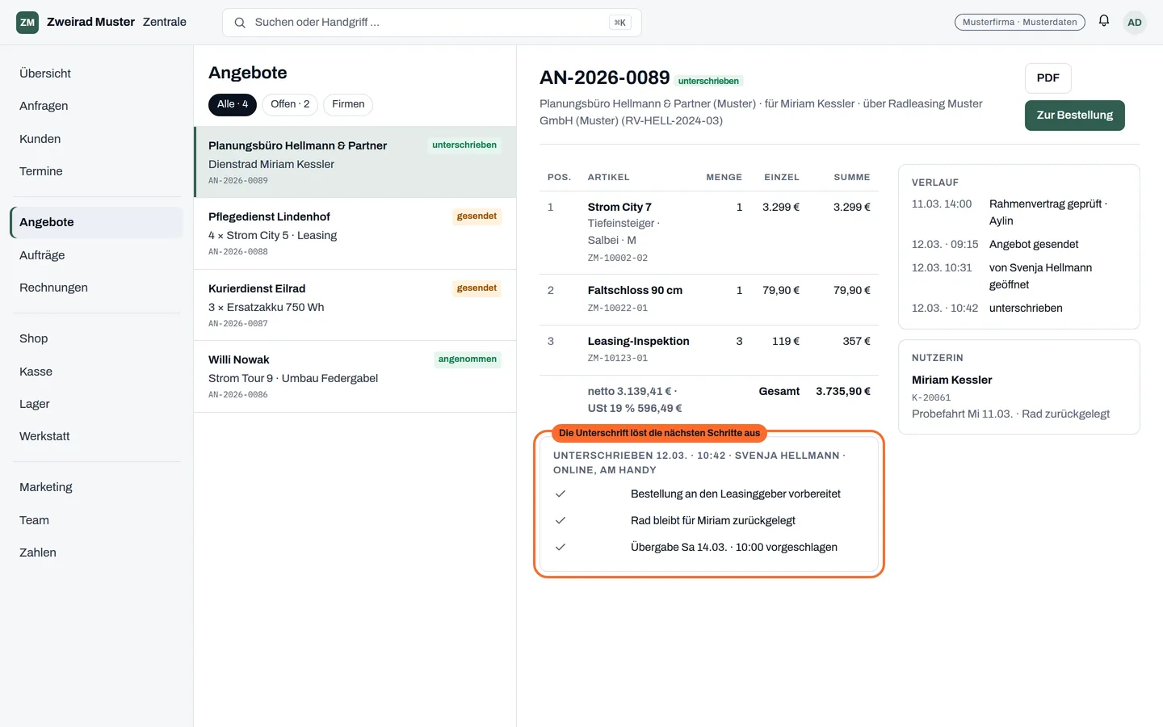Open Termine in the sidebar
Viewport: 1163px width, 727px height.
tap(97, 171)
